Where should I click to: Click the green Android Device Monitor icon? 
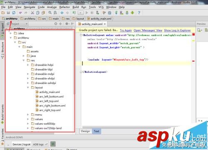point(132,13)
